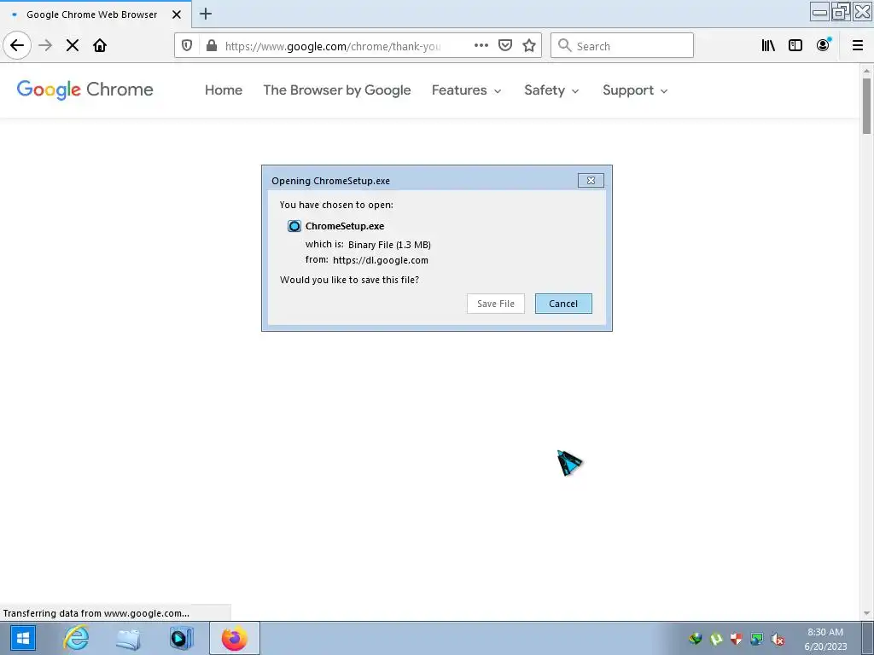Image resolution: width=874 pixels, height=655 pixels.
Task: Open the taskbar clock showing 8:30 AM
Action: coord(825,639)
